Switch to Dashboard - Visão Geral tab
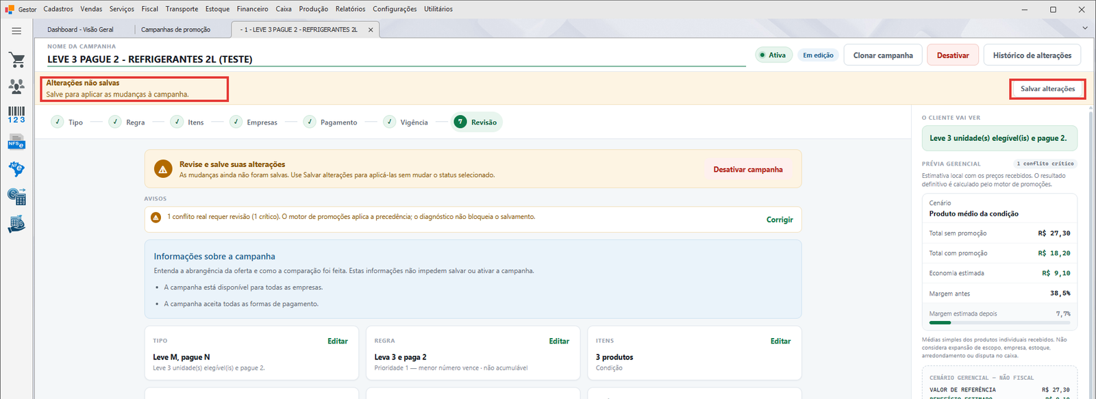The image size is (1096, 399). [80, 29]
